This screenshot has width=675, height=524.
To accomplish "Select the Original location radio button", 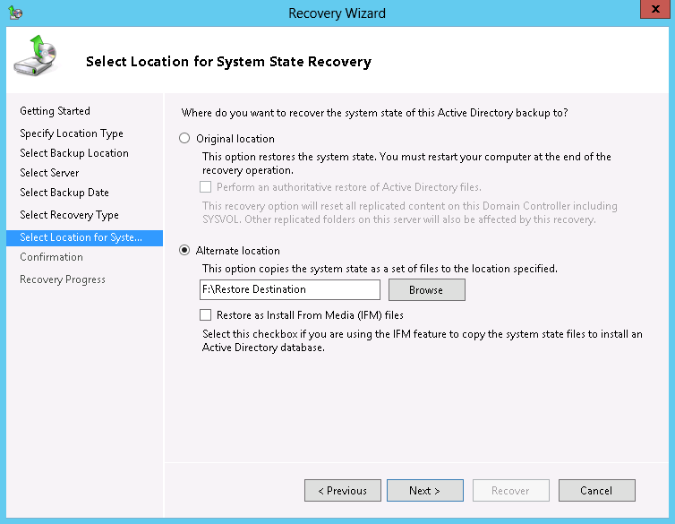I will pos(185,139).
